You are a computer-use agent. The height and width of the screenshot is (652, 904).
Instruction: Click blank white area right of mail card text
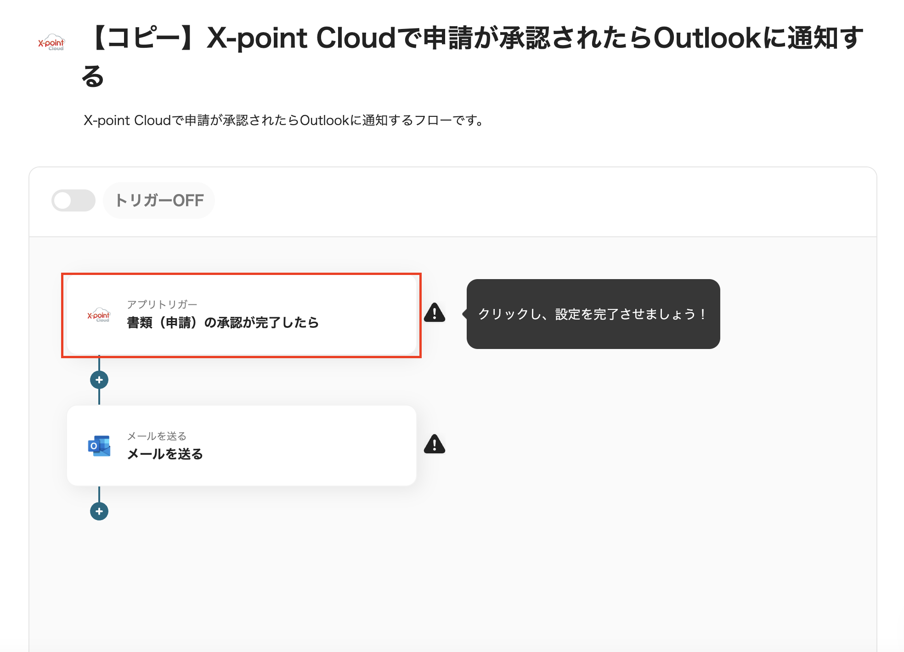322,446
